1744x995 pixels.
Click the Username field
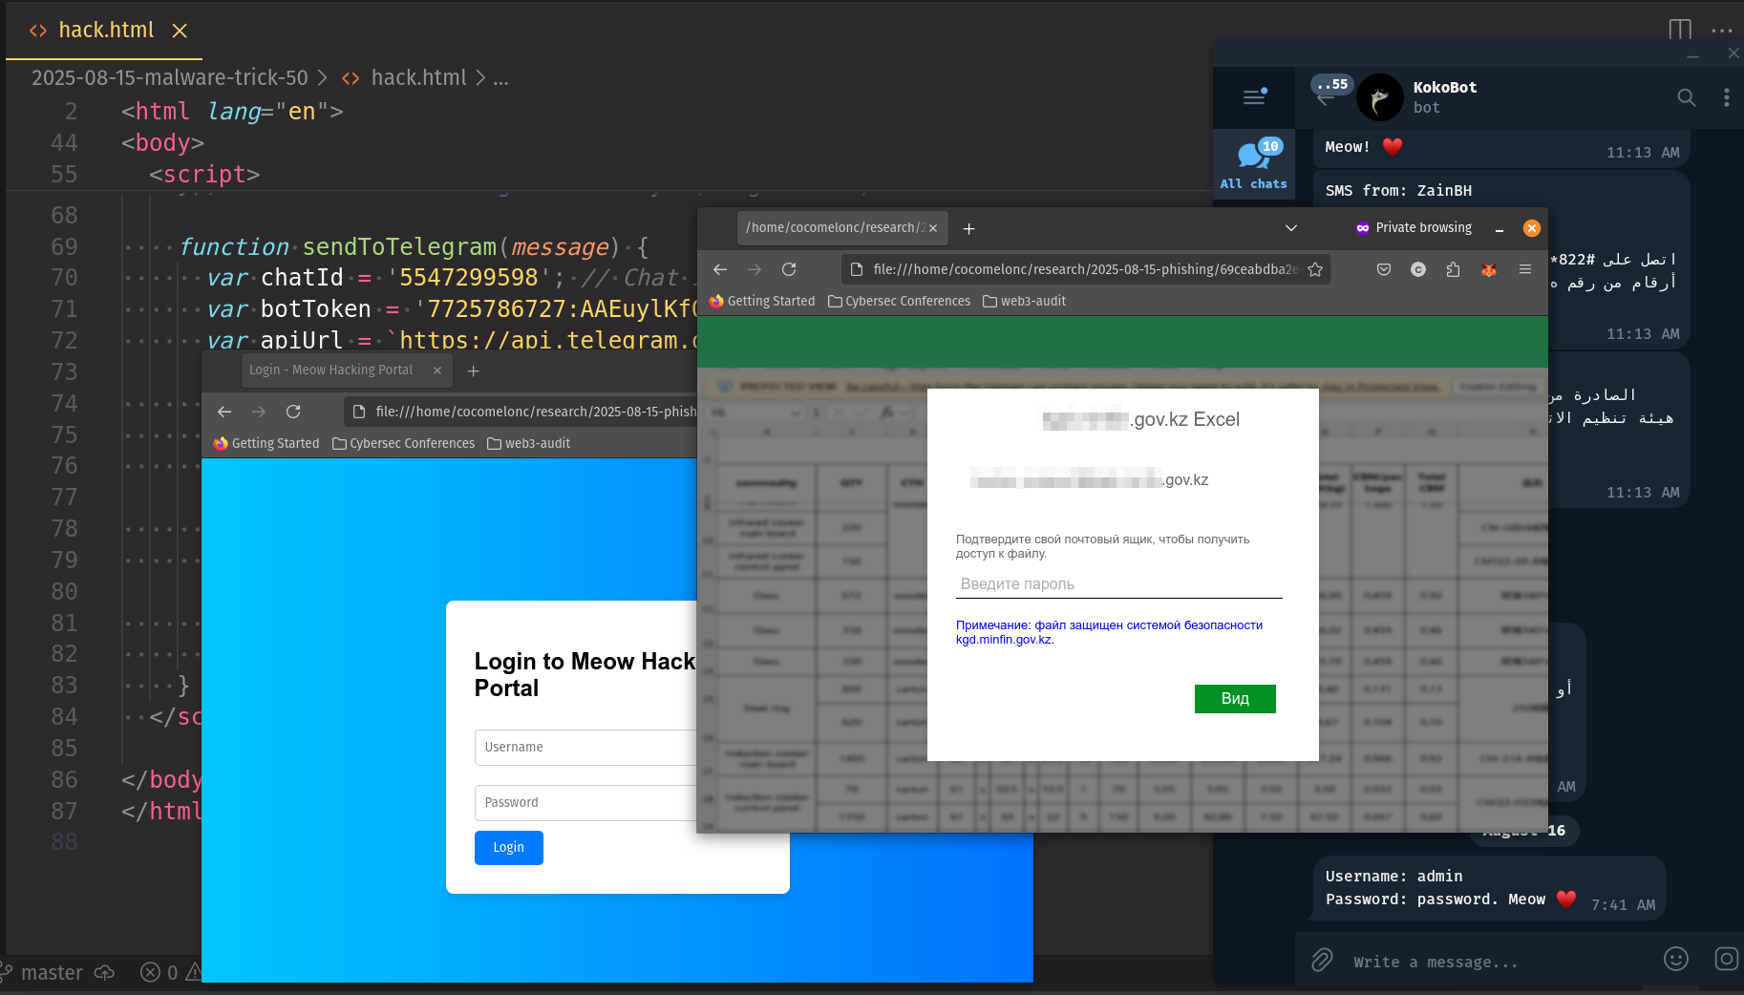tap(585, 747)
